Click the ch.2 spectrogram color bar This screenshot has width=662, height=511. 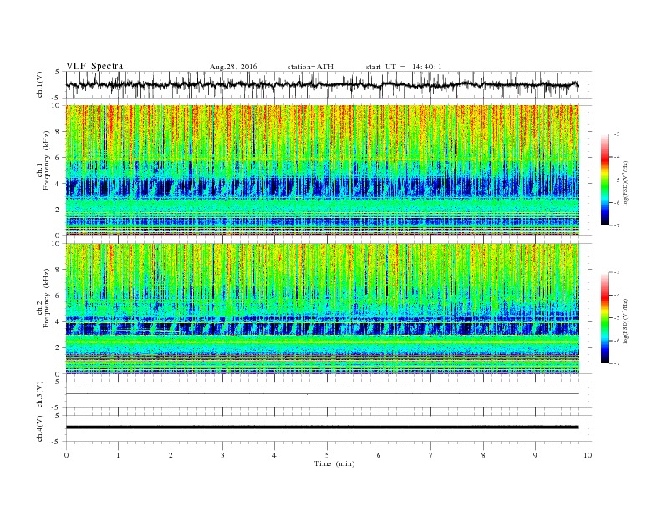point(604,317)
